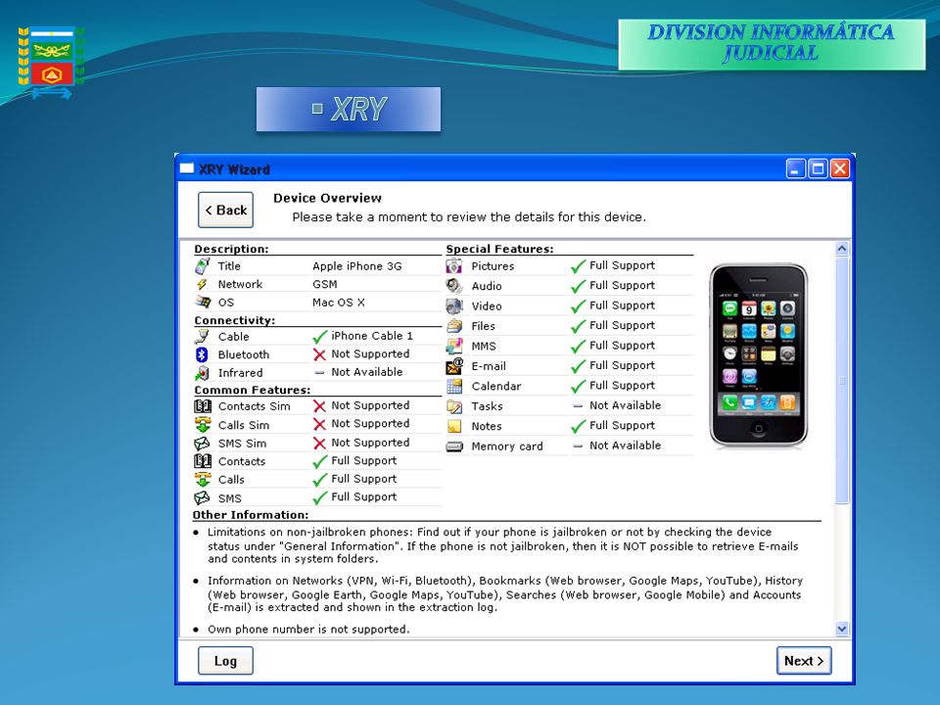Select the Cable connectivity icon
Screen dimensions: 940x705
(202, 336)
